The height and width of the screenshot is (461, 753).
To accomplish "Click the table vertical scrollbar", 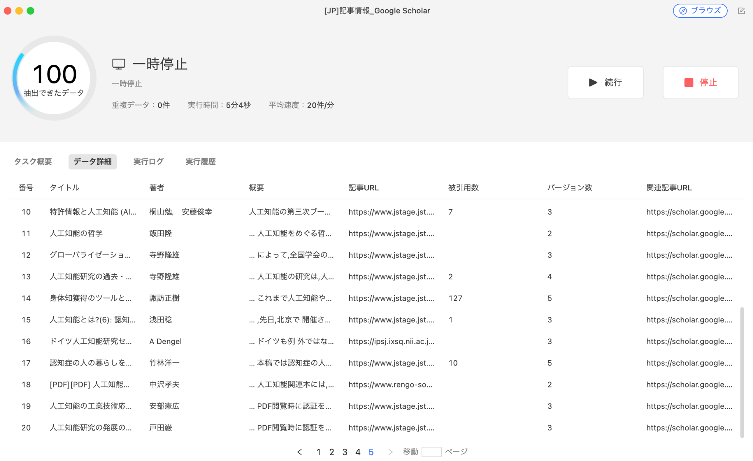I will (x=742, y=371).
